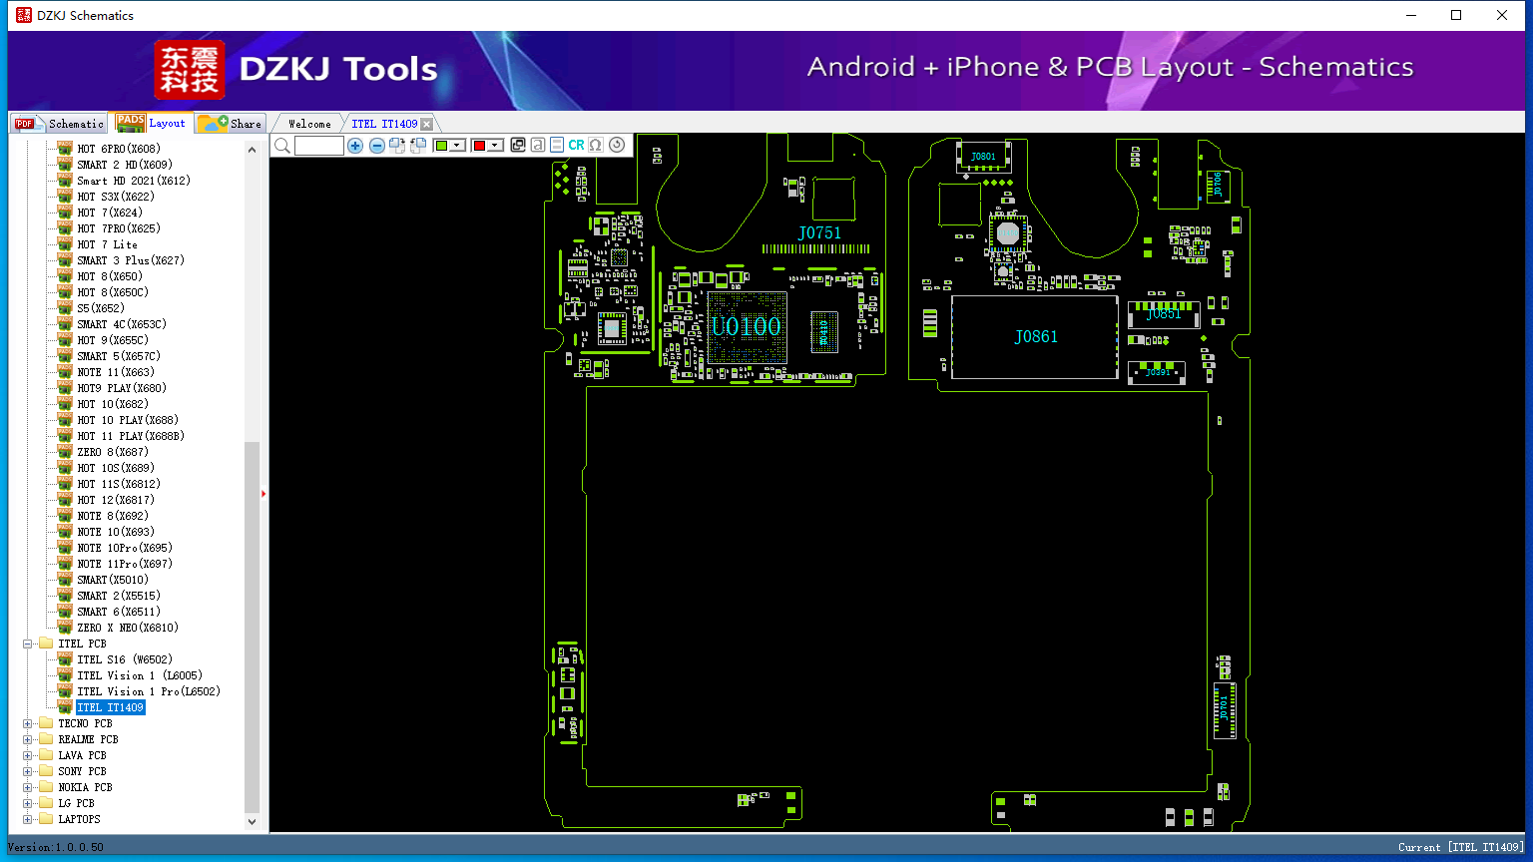Expand the LG PCB folder
Image resolution: width=1533 pixels, height=862 pixels.
(x=28, y=803)
